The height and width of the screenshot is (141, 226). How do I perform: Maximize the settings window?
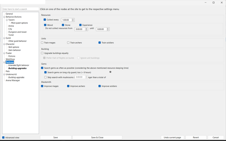[213, 2]
